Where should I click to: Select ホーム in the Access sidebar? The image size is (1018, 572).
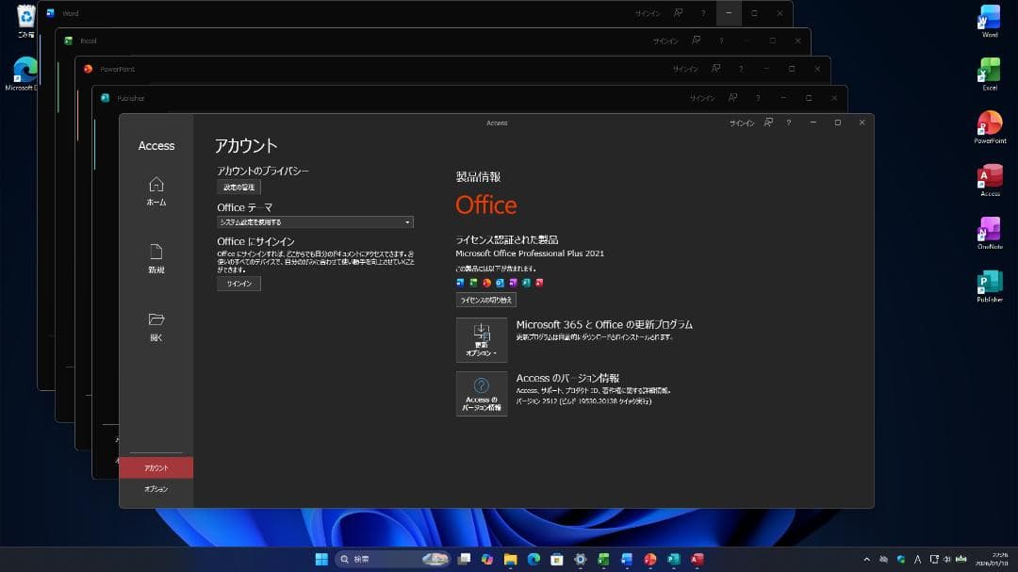coord(156,191)
